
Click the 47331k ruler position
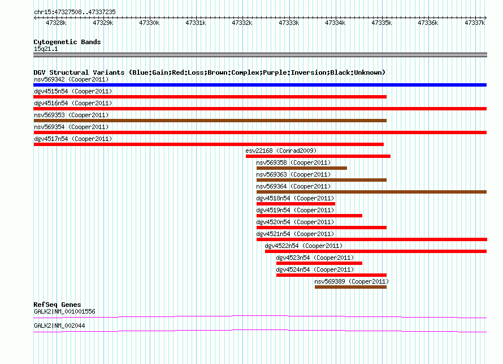[x=196, y=23]
